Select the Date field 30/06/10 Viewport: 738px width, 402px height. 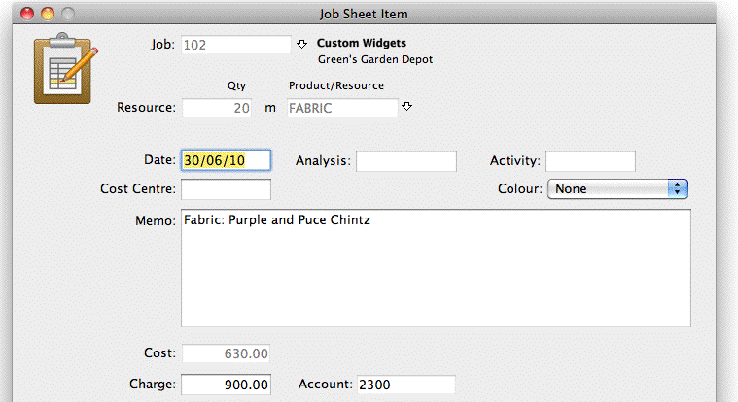(x=226, y=160)
